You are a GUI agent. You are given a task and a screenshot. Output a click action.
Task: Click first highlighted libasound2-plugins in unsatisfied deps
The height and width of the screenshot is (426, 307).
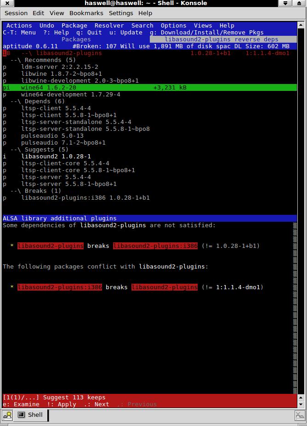tap(50, 246)
